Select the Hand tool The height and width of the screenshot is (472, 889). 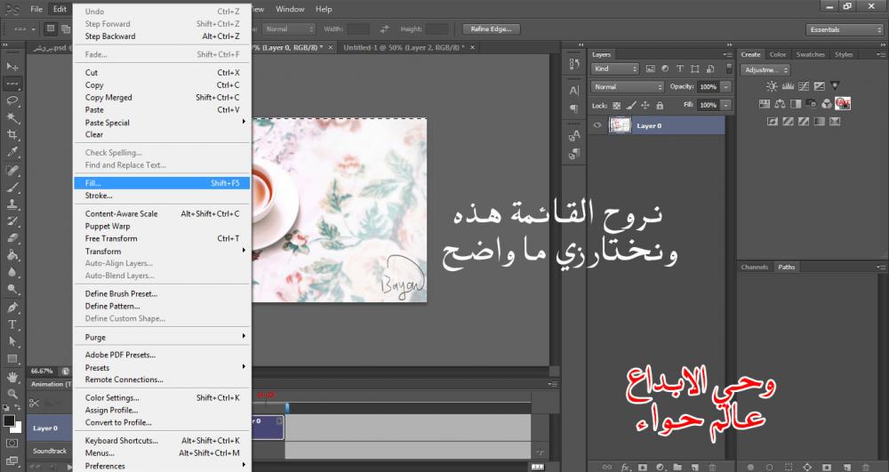click(12, 376)
